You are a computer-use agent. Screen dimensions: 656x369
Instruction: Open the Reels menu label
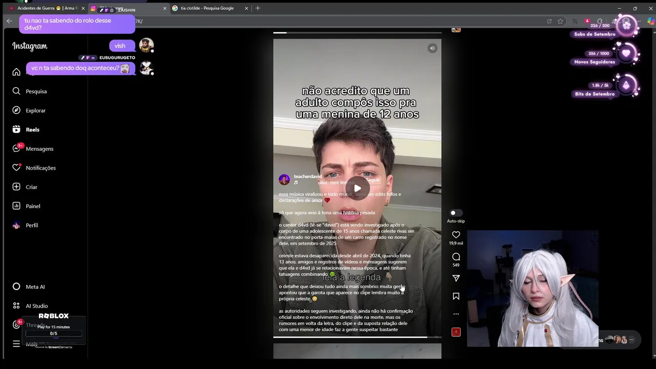click(33, 130)
